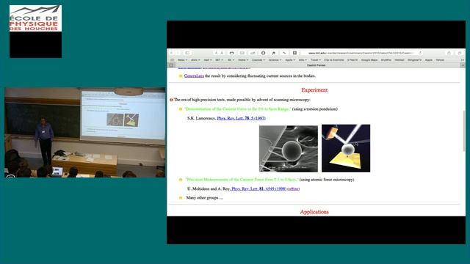Image resolution: width=470 pixels, height=264 pixels.
Task: Open the Hotmail bookmark
Action: [x=399, y=60]
